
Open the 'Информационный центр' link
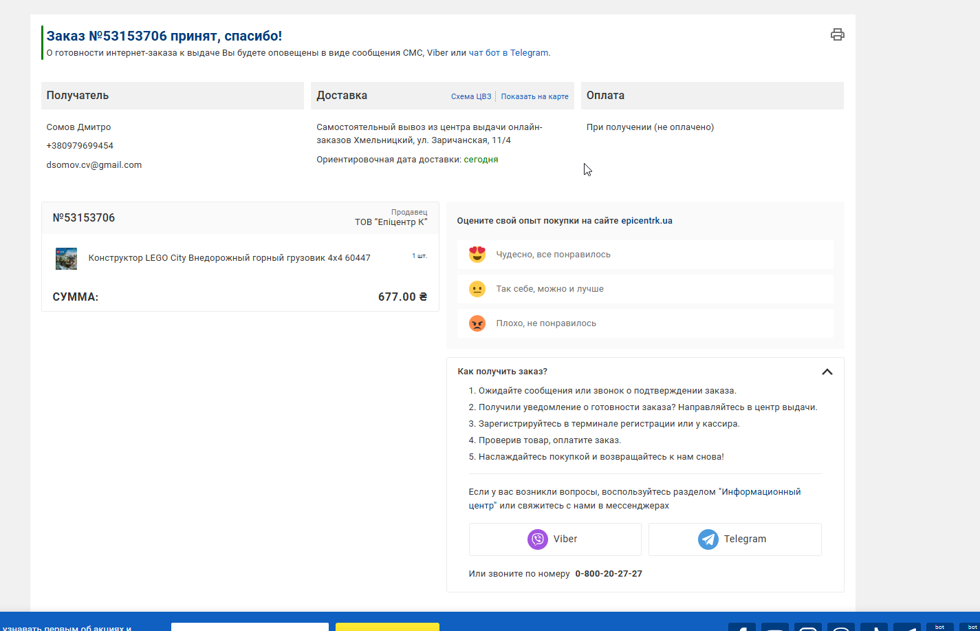635,499
